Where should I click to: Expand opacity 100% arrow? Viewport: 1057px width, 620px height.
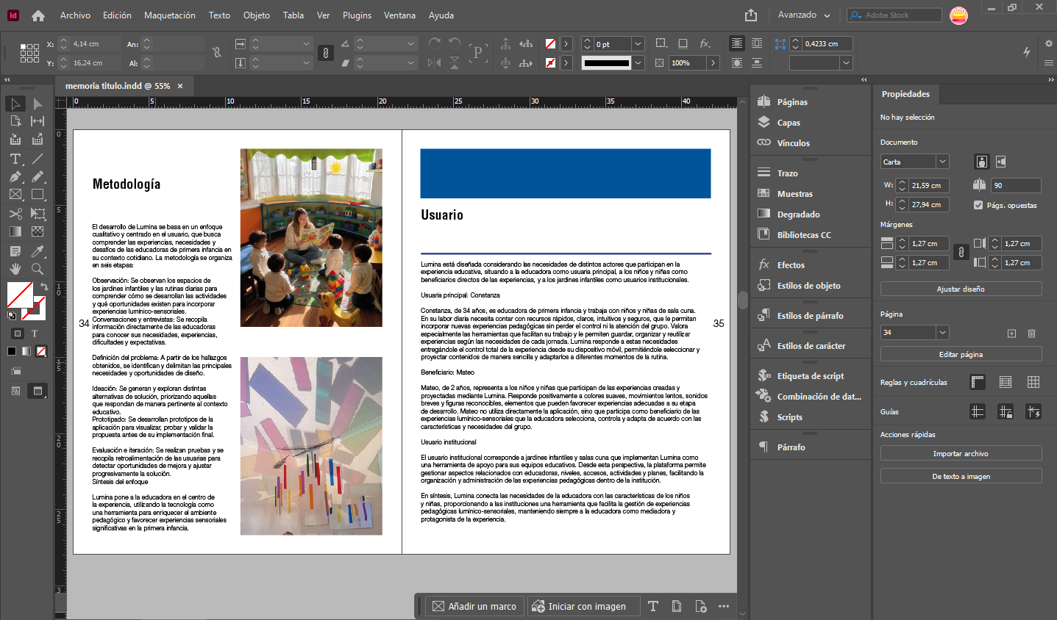click(713, 63)
